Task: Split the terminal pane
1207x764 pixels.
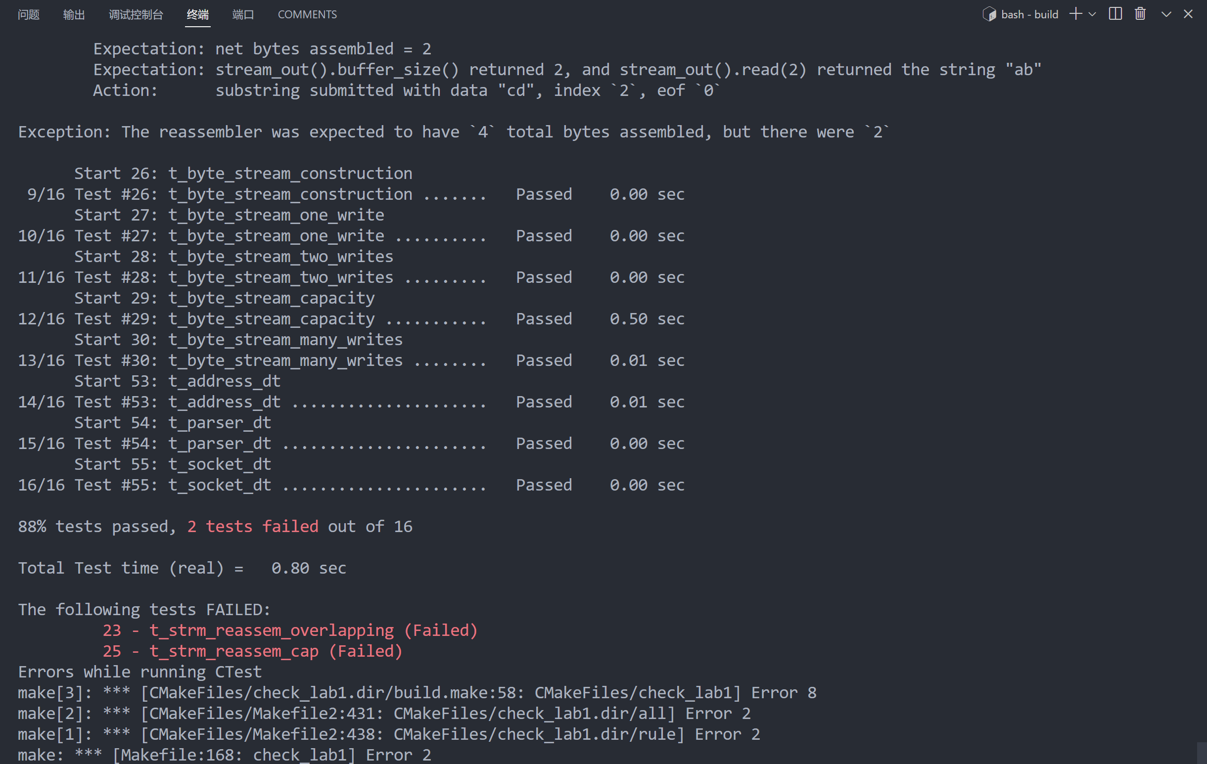Action: point(1115,14)
